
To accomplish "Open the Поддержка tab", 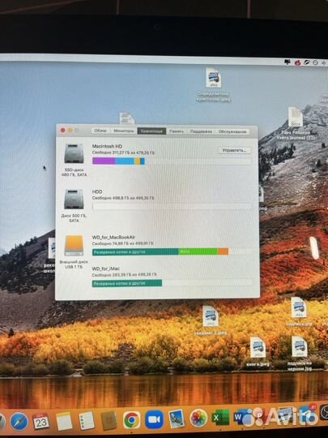I will tap(201, 131).
